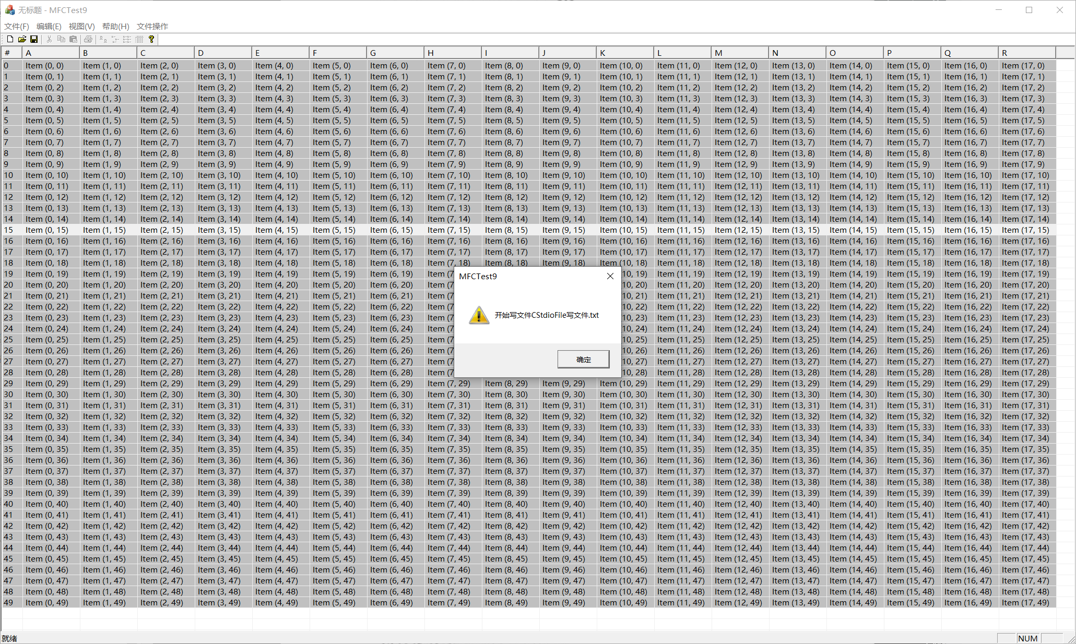Click the Print toolbar icon
Image resolution: width=1076 pixels, height=644 pixels.
click(88, 39)
